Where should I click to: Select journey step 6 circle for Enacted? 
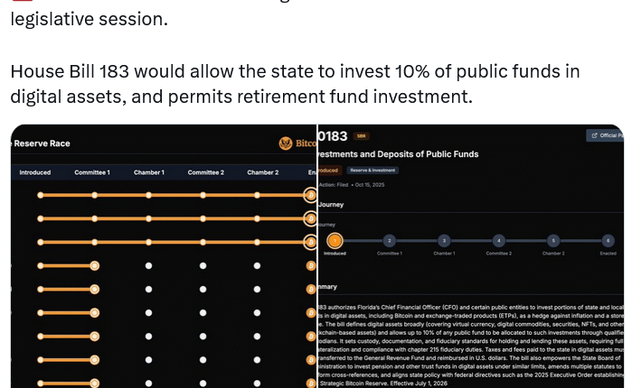[x=608, y=241]
